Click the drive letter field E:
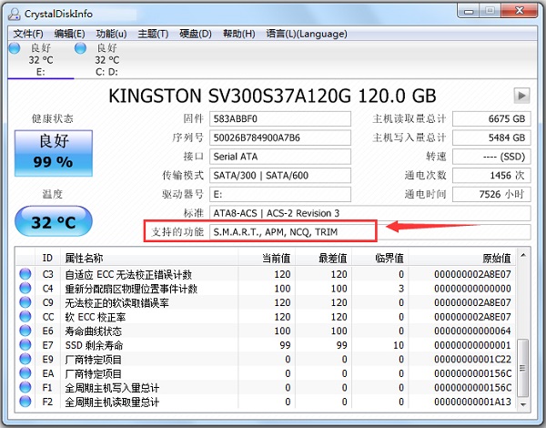The width and height of the screenshot is (546, 428). [280, 194]
